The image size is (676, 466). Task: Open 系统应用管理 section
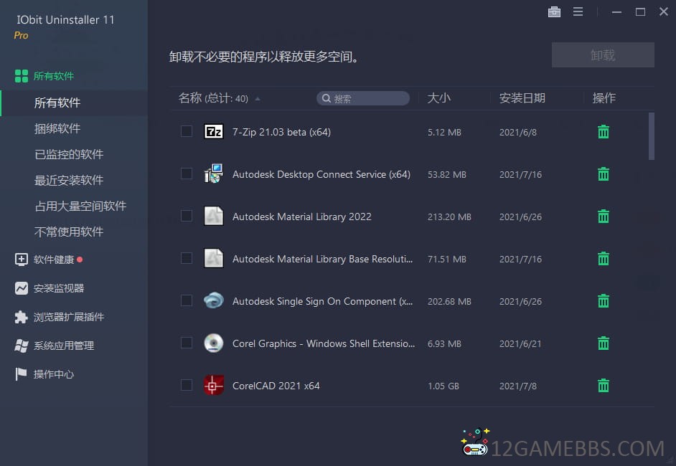point(64,346)
